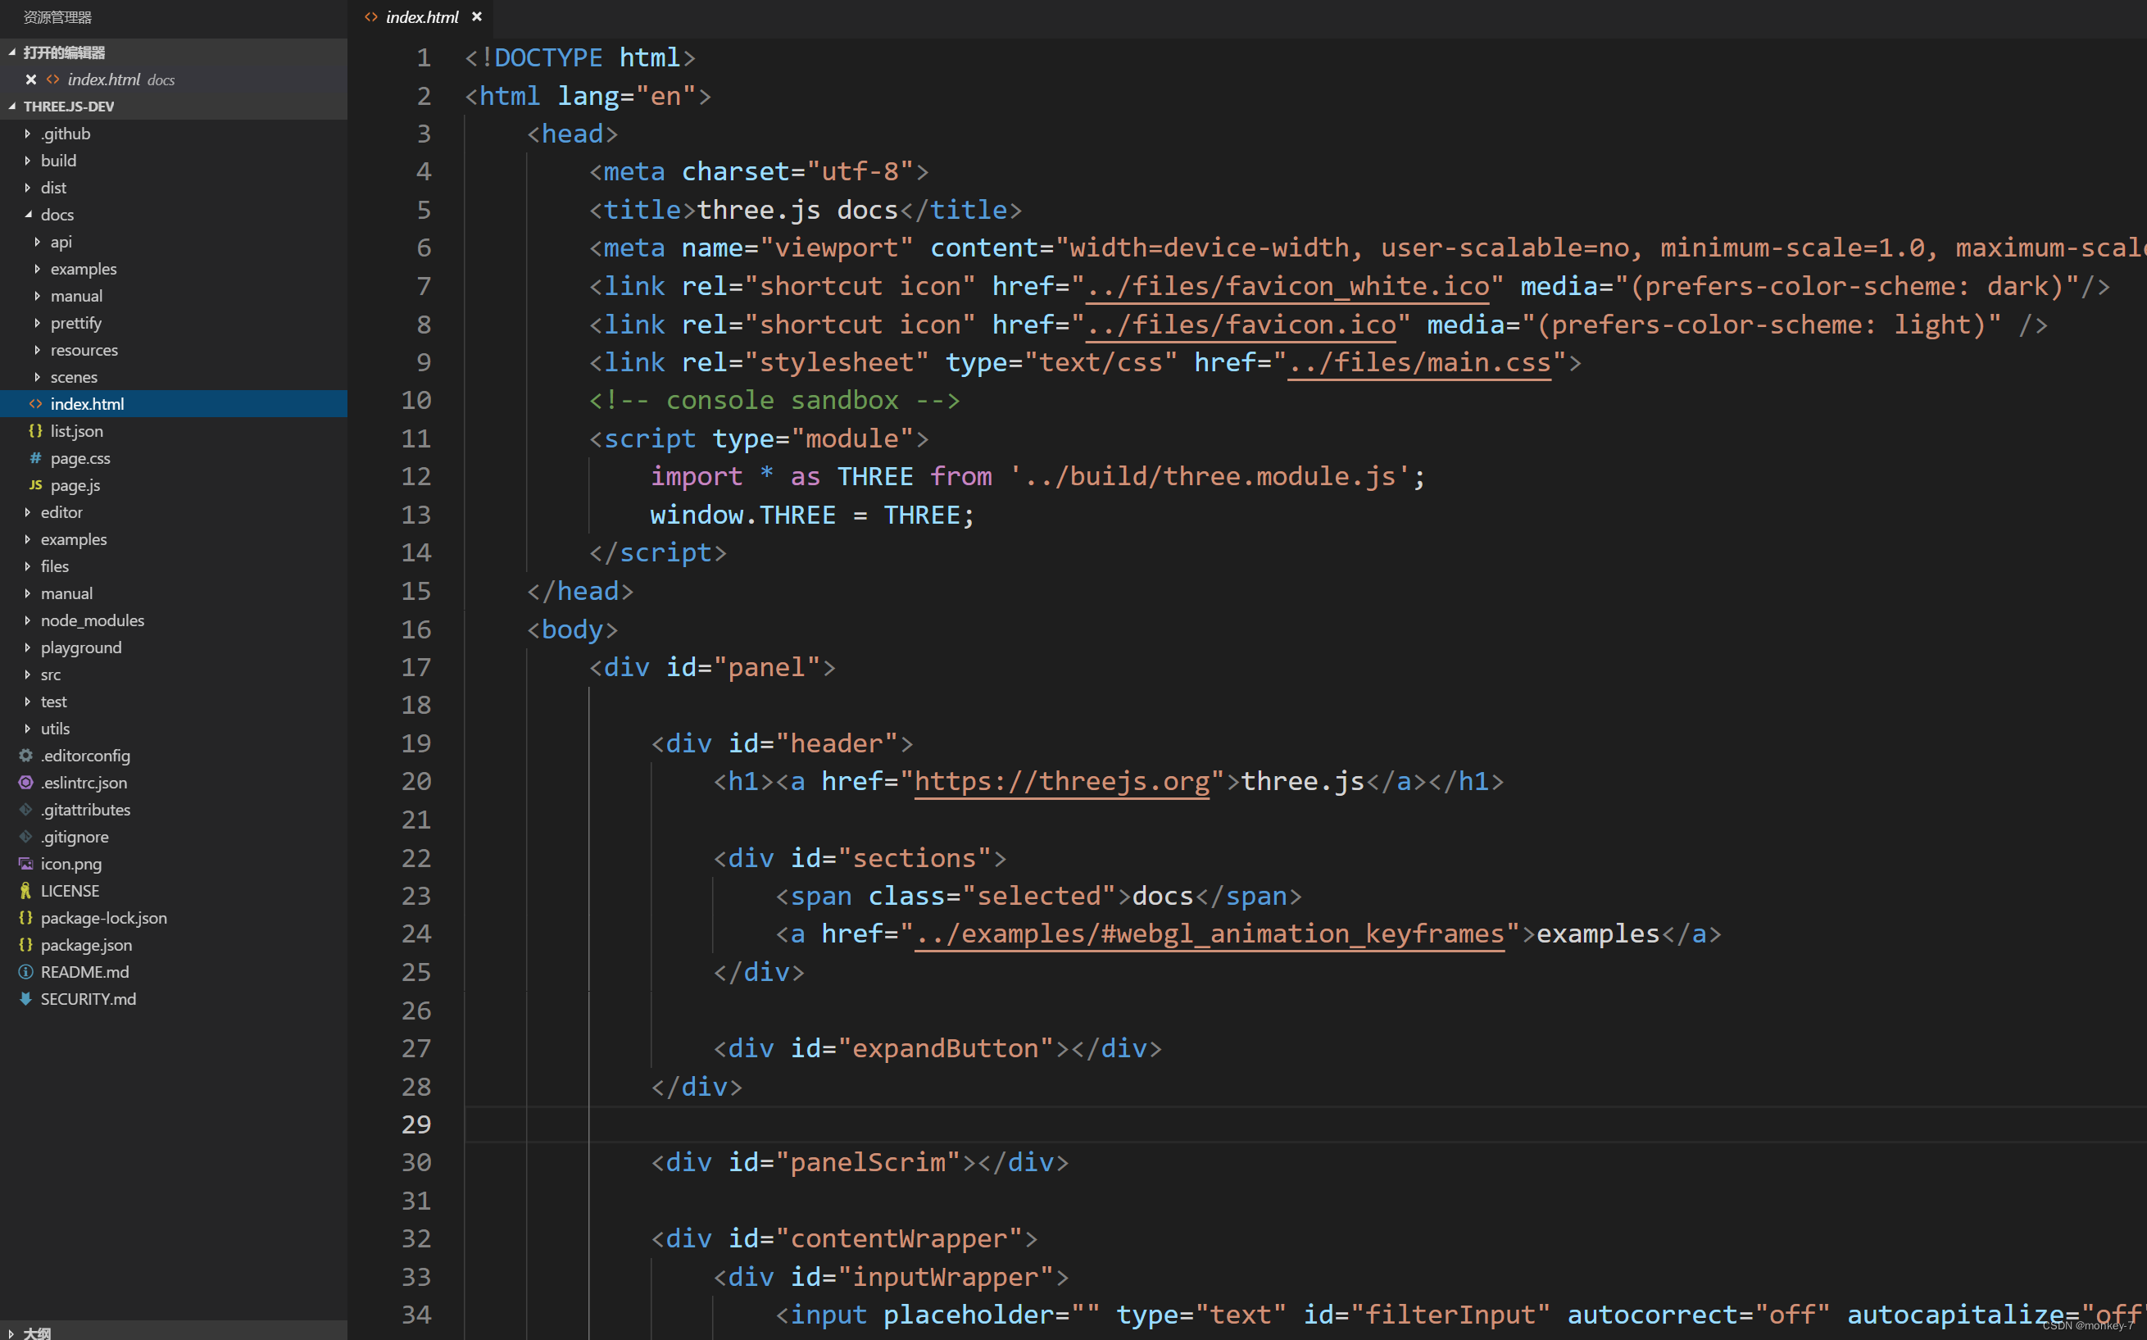Open SECURITY.md in the explorer
This screenshot has width=2147, height=1340.
tap(88, 999)
